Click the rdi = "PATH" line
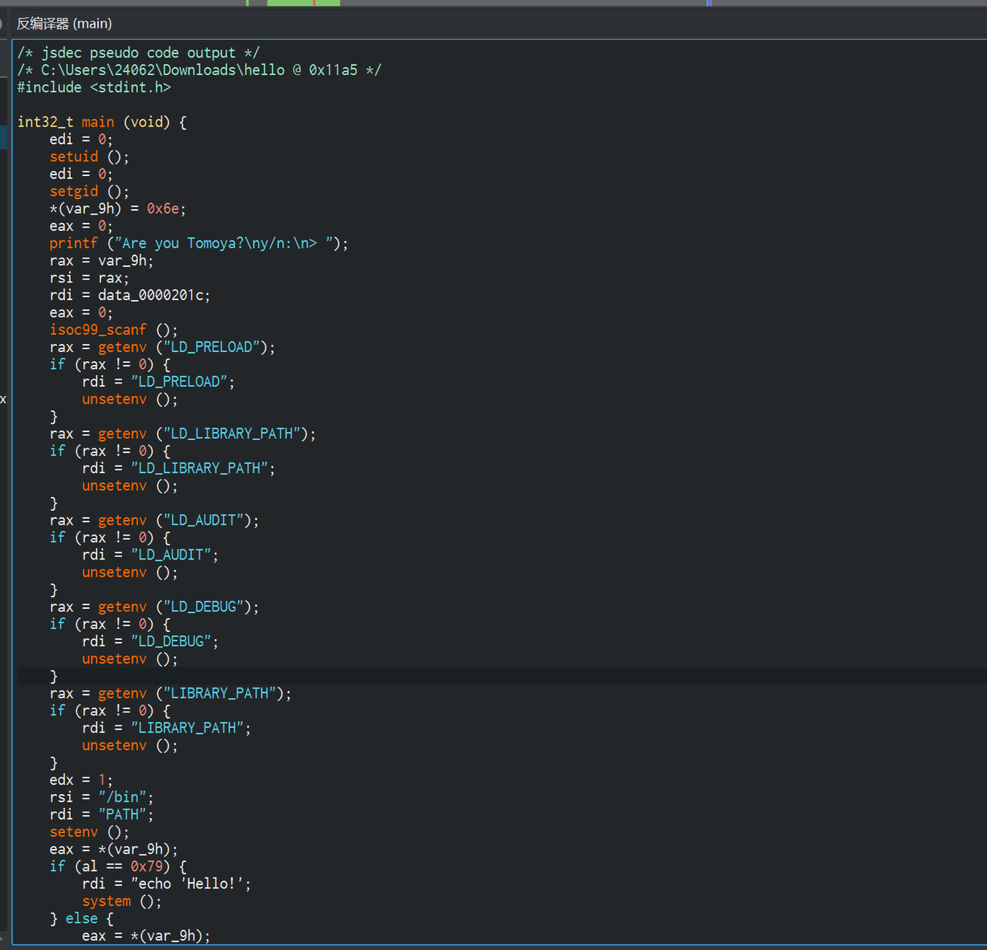 [102, 814]
